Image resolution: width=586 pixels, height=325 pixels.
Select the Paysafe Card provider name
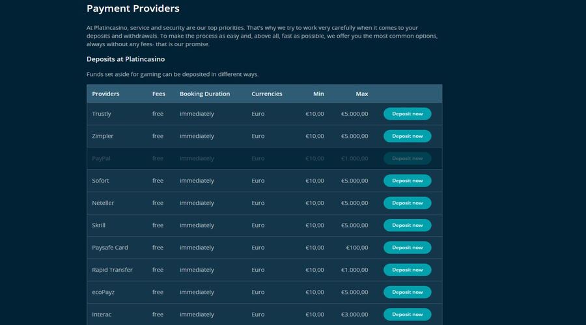[x=110, y=248]
